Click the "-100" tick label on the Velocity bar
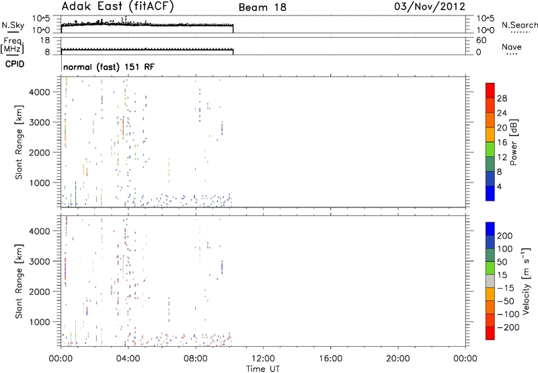The image size is (538, 373). pyautogui.click(x=508, y=314)
